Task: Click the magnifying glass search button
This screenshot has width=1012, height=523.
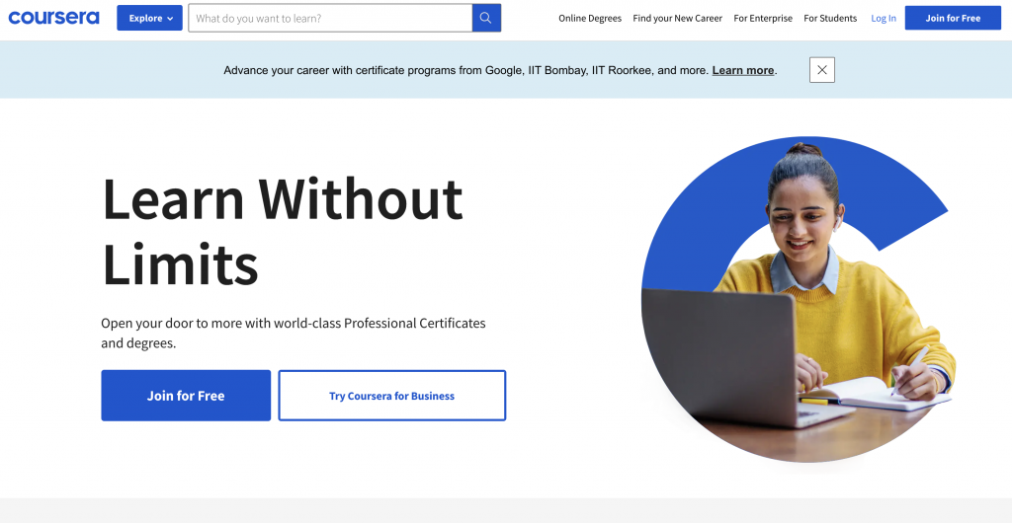Action: tap(486, 18)
